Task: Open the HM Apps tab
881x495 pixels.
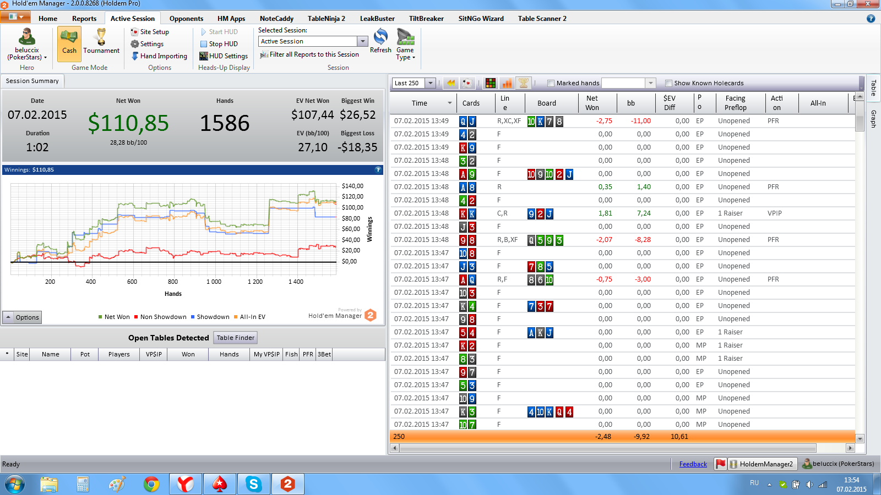Action: (x=231, y=19)
